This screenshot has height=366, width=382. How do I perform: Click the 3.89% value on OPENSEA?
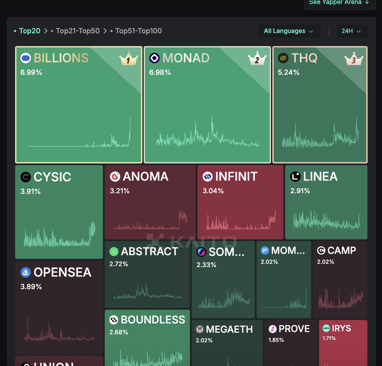click(31, 287)
